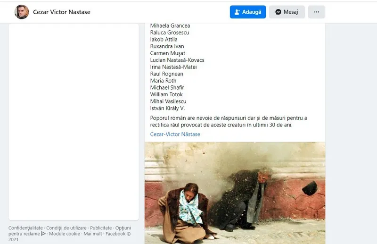
Task: Open Opțiuni pentru reclame link
Action: (70, 230)
